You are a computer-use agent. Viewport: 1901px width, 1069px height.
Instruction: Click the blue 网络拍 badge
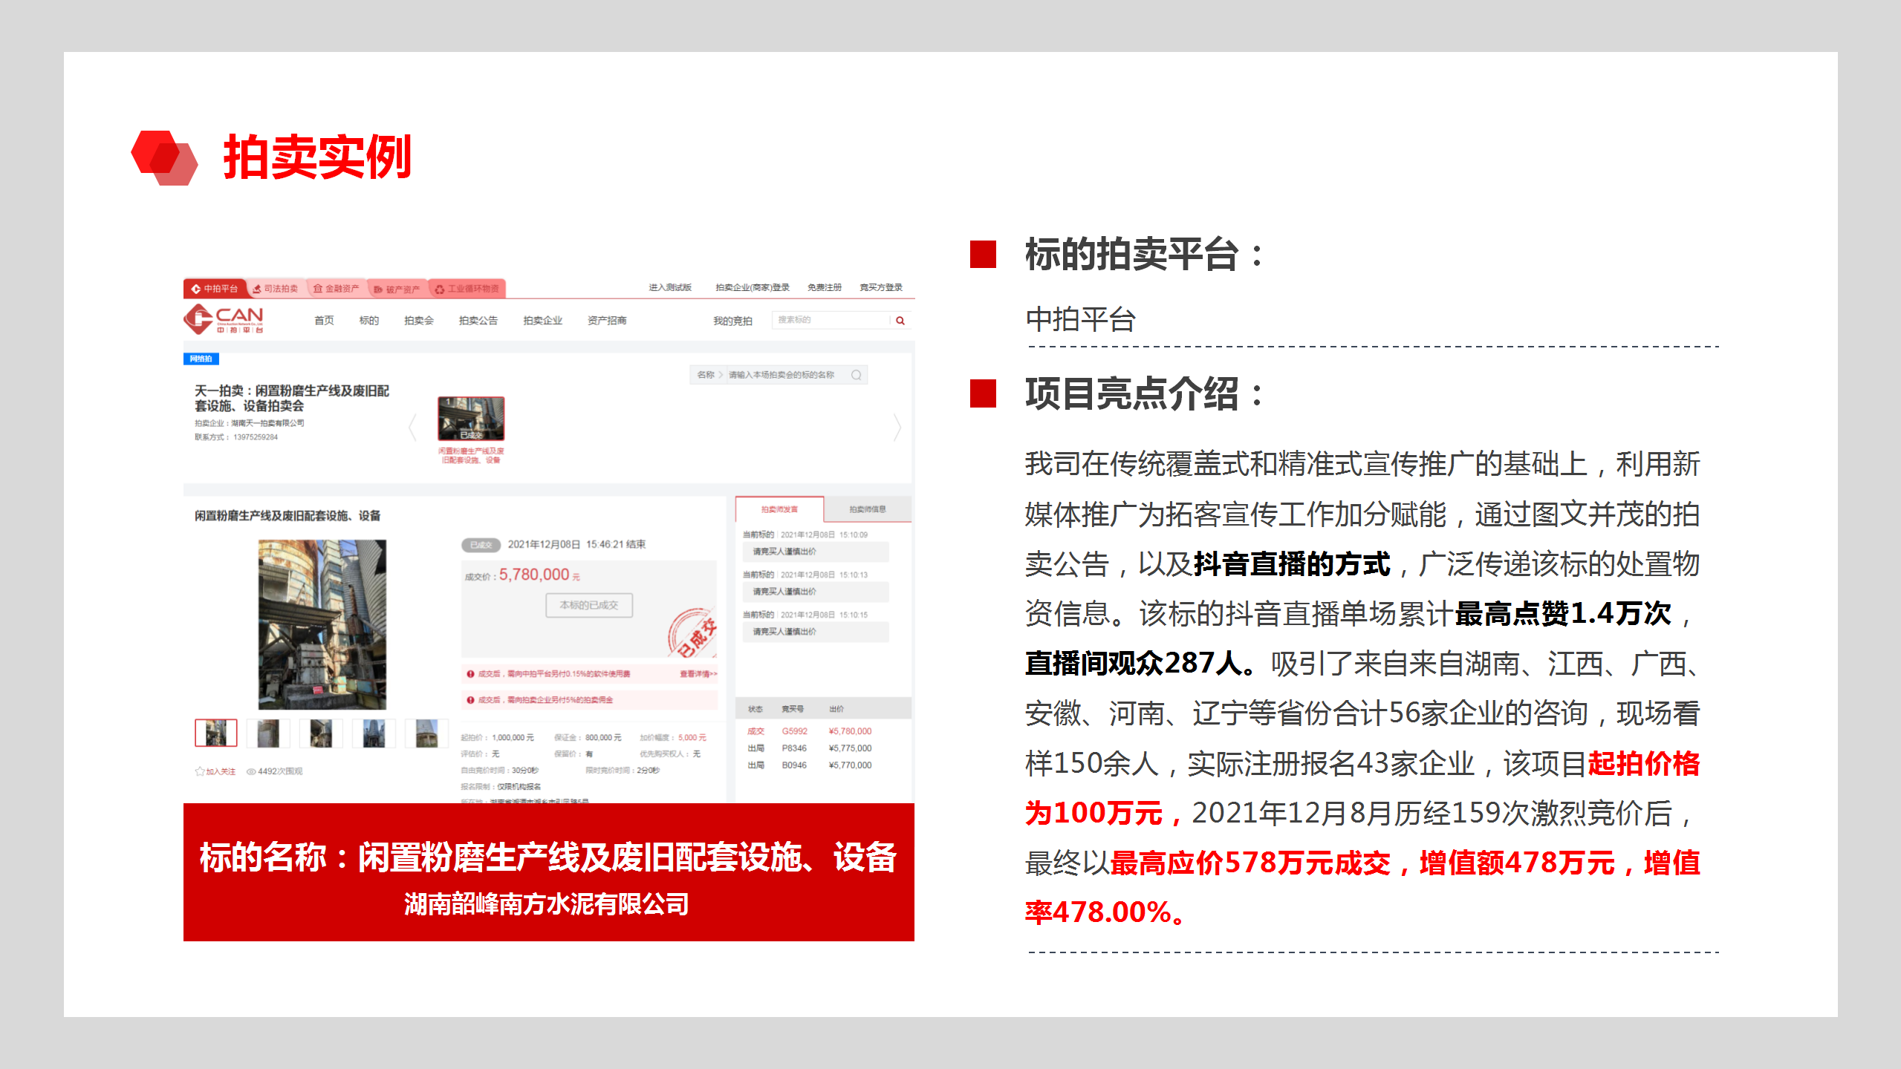tap(201, 359)
